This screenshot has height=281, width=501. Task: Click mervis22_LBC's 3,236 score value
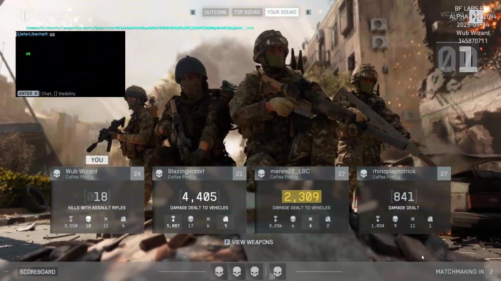(x=276, y=226)
